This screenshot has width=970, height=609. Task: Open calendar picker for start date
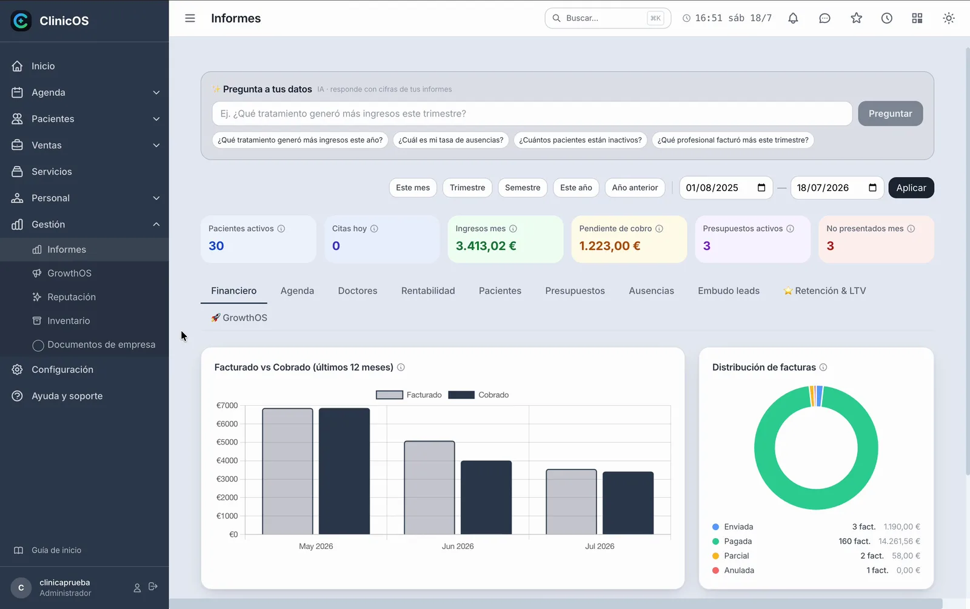[761, 187]
